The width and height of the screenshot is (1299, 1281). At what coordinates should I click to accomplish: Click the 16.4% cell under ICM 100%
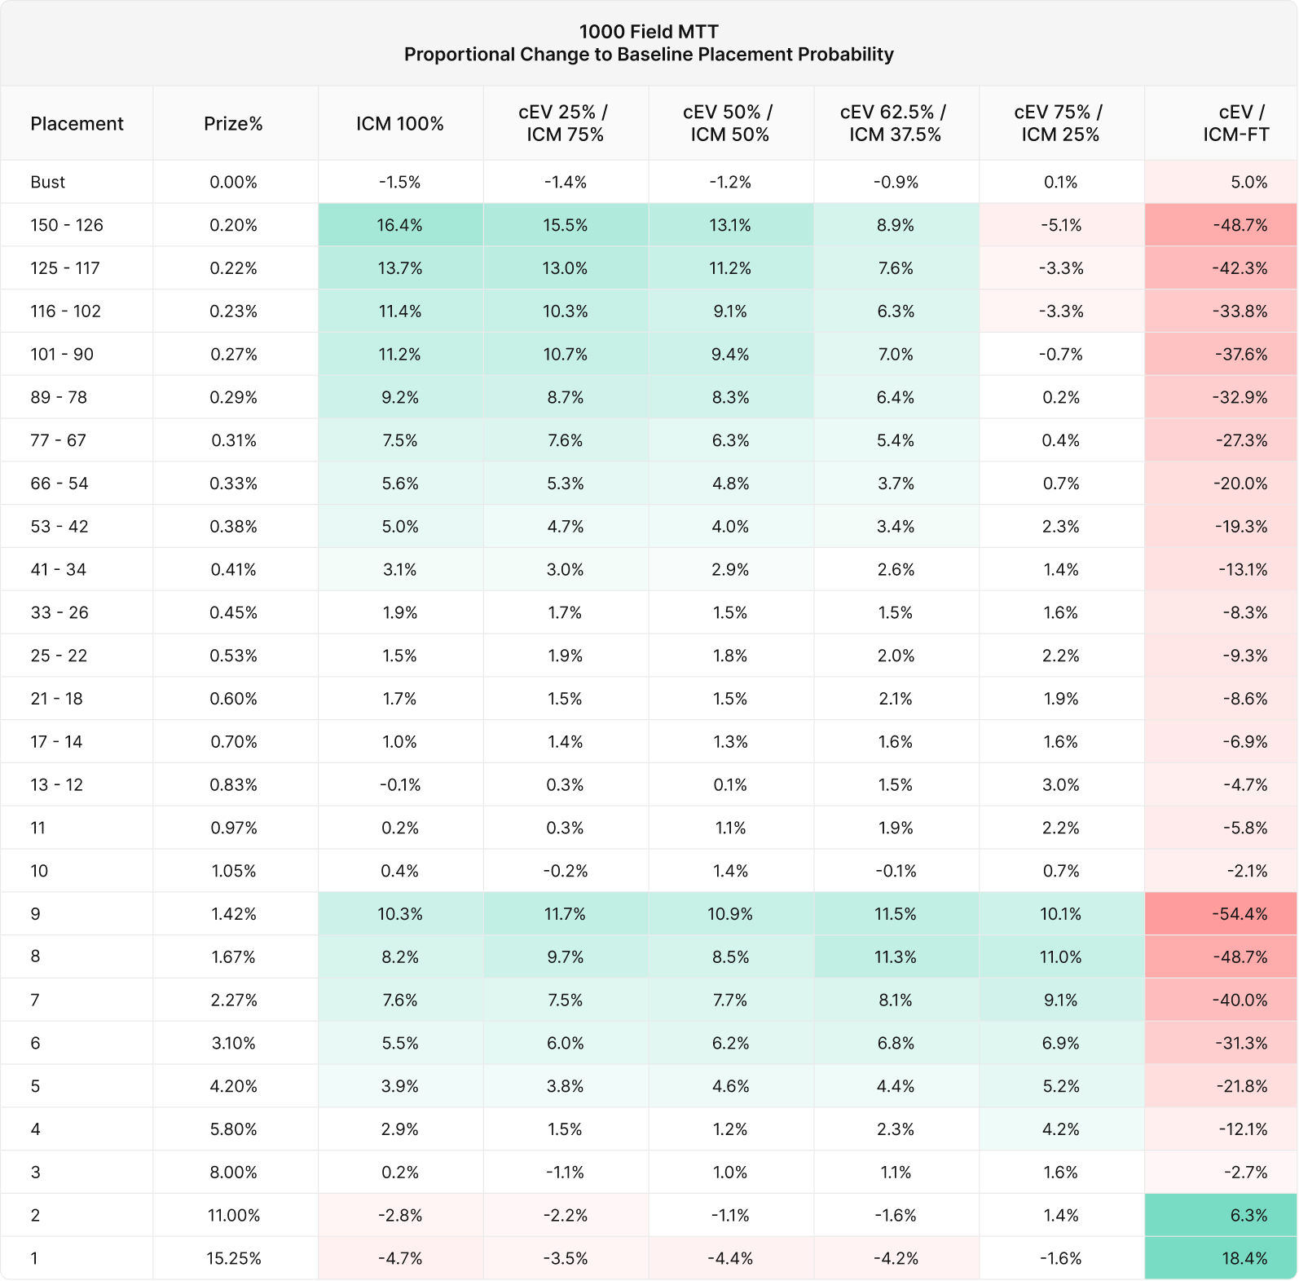(399, 225)
